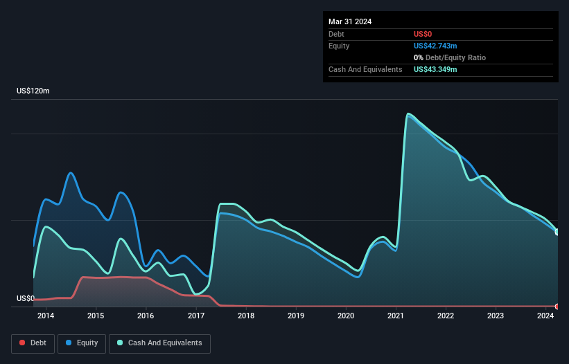
Task: Click the 2022 x-axis label
Action: (446, 316)
